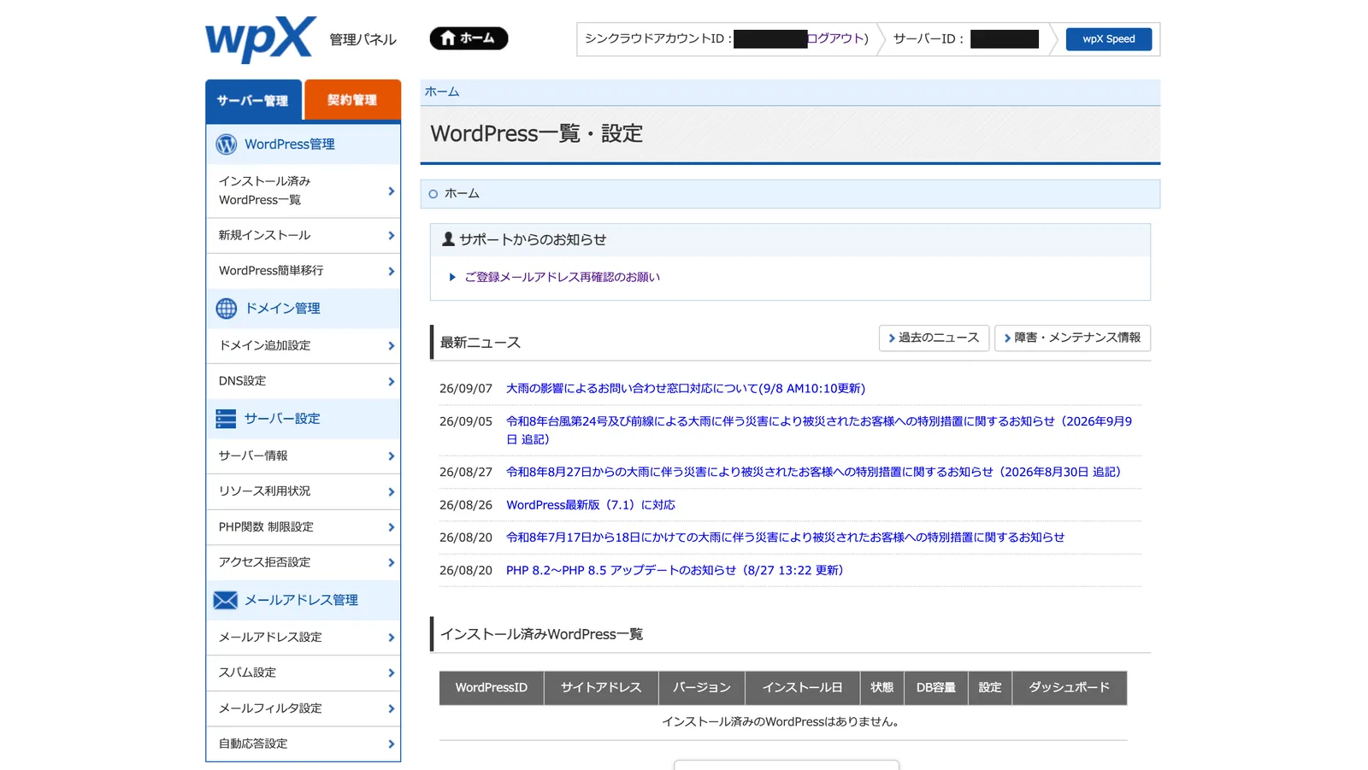Click the wpX logo
The height and width of the screenshot is (770, 1368).
pyautogui.click(x=261, y=39)
